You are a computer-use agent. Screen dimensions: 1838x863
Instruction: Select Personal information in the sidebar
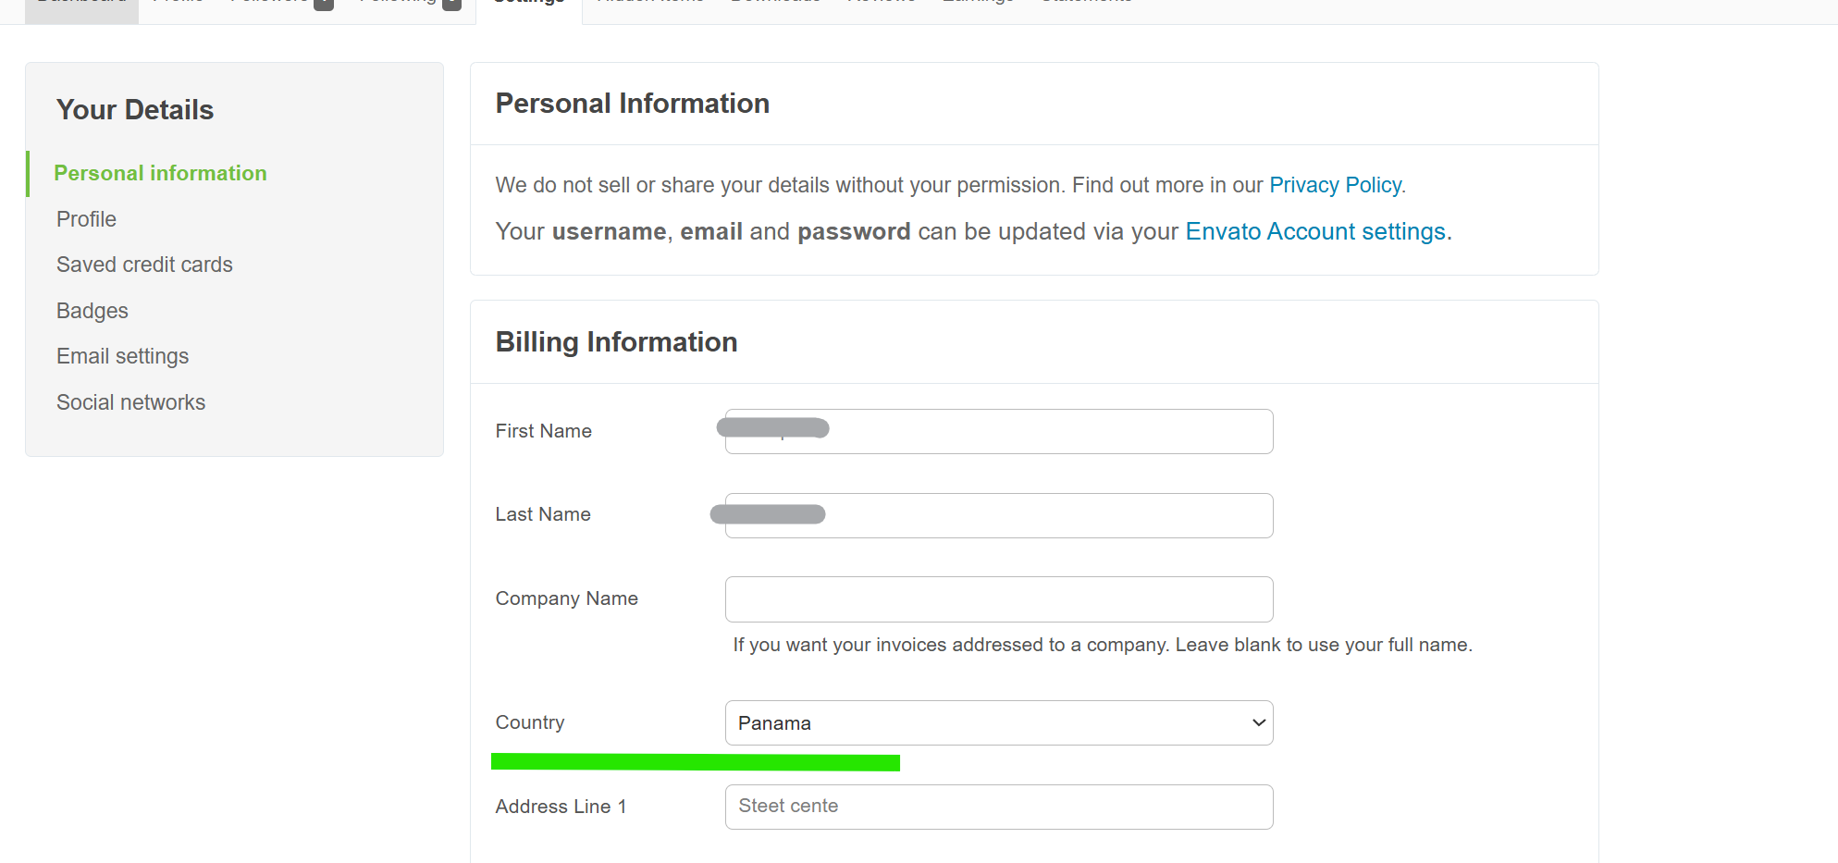[x=160, y=173]
